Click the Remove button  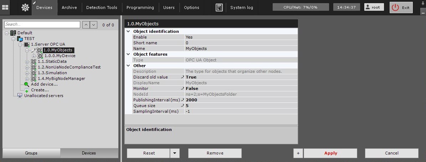coord(215,153)
